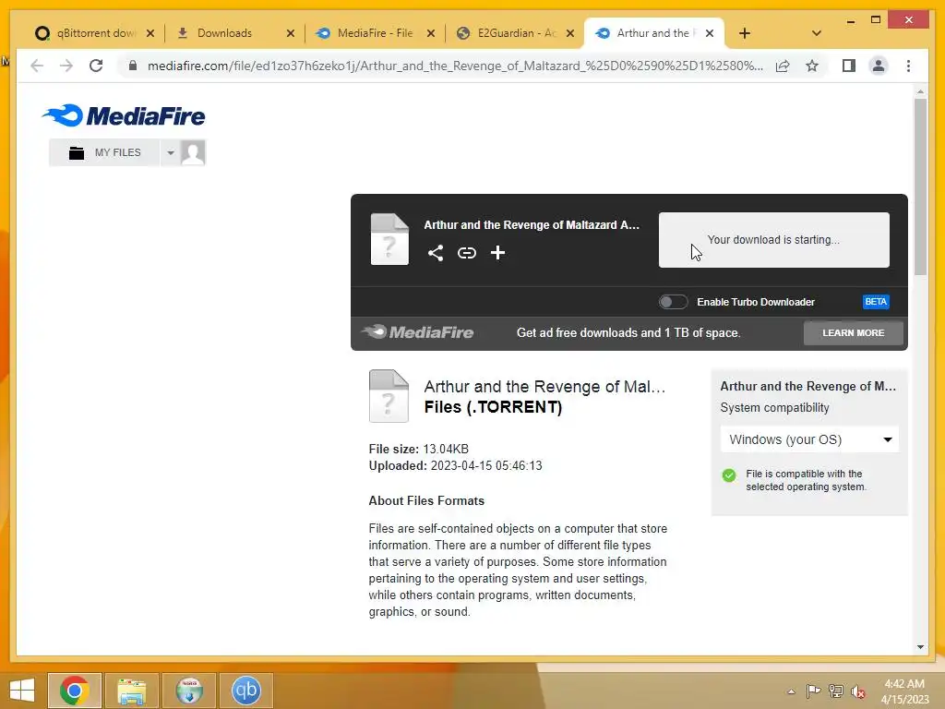Click the BETA badge
The height and width of the screenshot is (709, 945).
click(x=876, y=302)
